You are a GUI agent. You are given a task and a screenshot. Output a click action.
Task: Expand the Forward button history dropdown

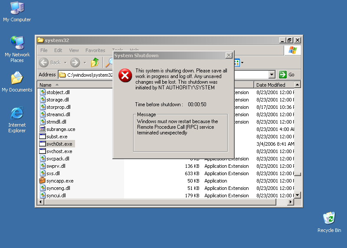[85, 63]
